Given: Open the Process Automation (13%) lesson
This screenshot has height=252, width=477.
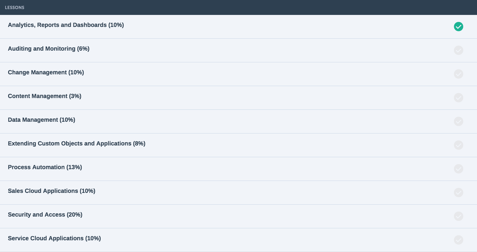Looking at the screenshot, I should coord(45,167).
